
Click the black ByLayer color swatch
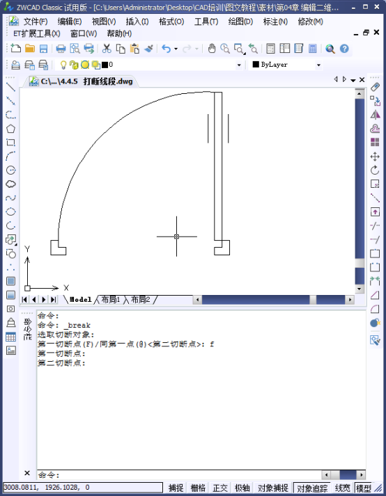pos(256,65)
